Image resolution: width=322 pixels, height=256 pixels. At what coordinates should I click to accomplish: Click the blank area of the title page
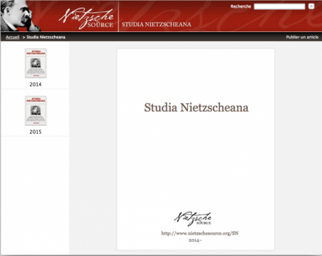point(196,164)
